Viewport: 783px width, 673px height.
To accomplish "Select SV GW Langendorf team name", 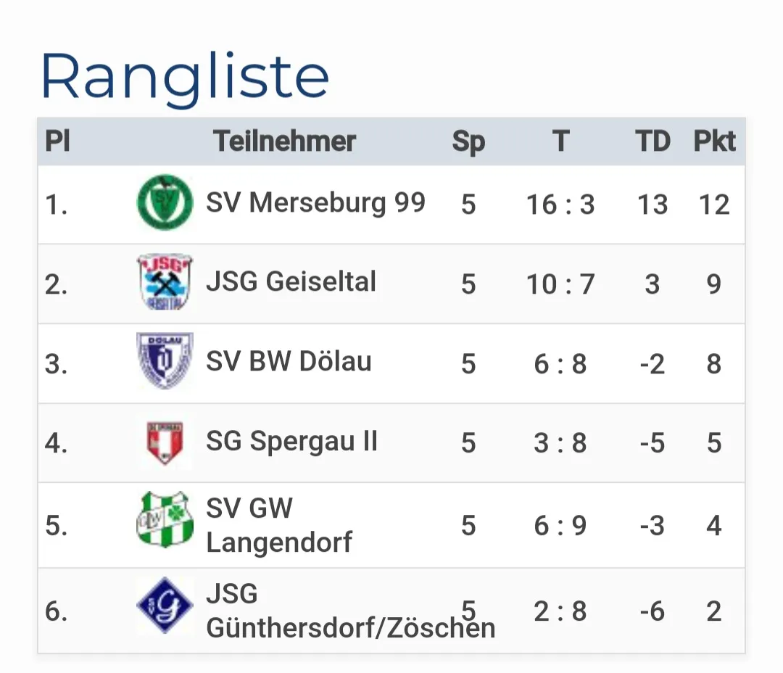I will 279,525.
